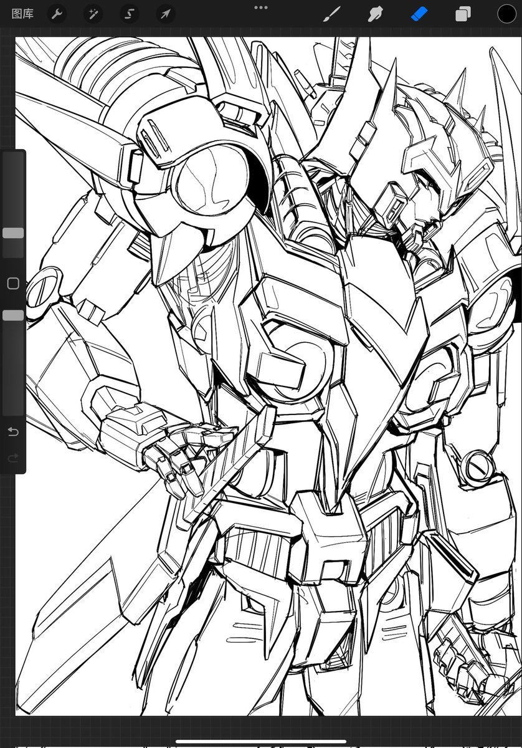Open the Actions wrench menu
The height and width of the screenshot is (748, 522).
tap(57, 14)
